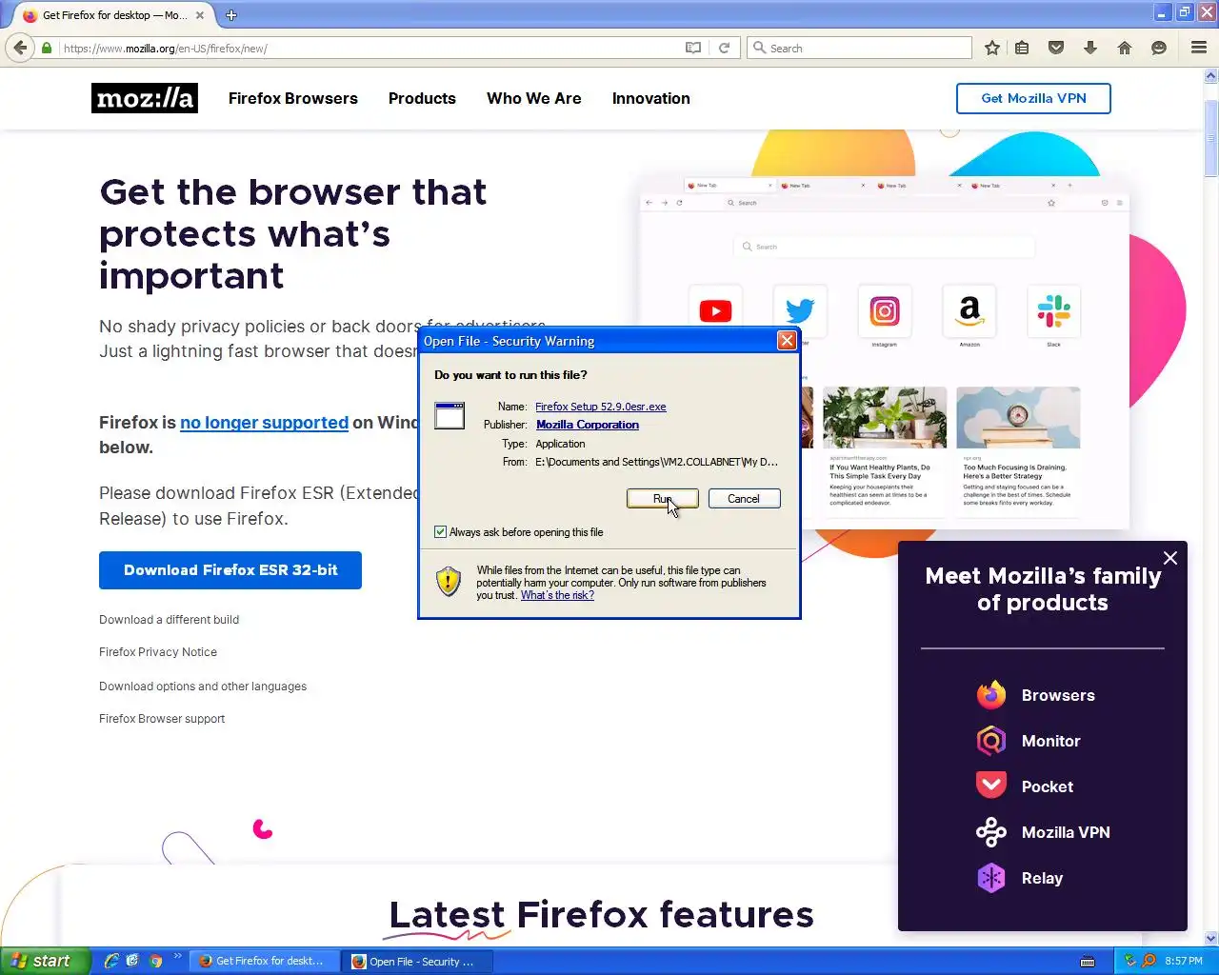Open the Firefox Setup 52.9.0esr.exe link

[x=601, y=407]
